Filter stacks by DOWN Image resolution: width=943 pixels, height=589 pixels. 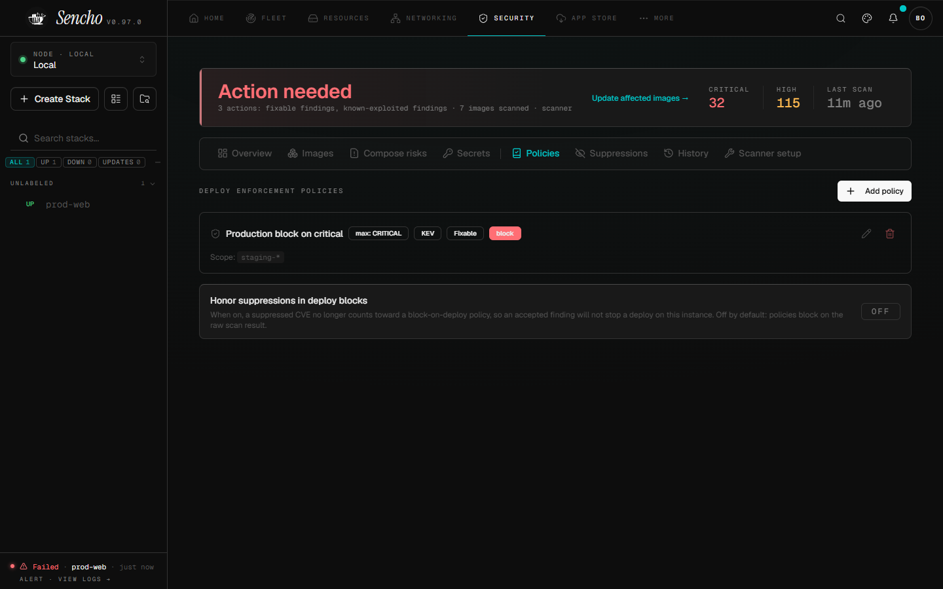pos(80,162)
